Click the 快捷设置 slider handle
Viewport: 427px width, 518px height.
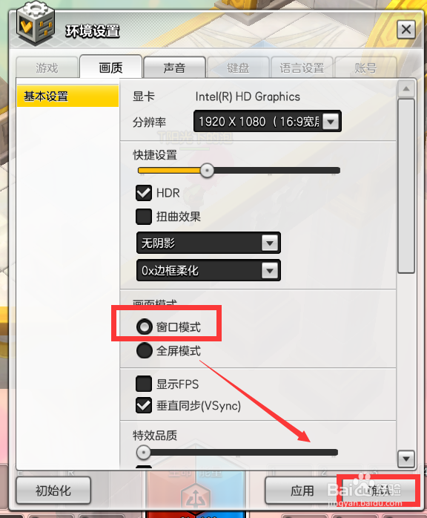tap(208, 171)
